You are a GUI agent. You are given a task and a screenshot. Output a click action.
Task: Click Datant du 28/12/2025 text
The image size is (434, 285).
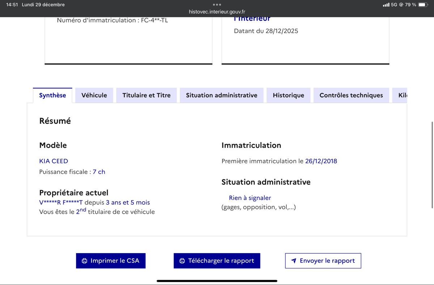point(266,31)
